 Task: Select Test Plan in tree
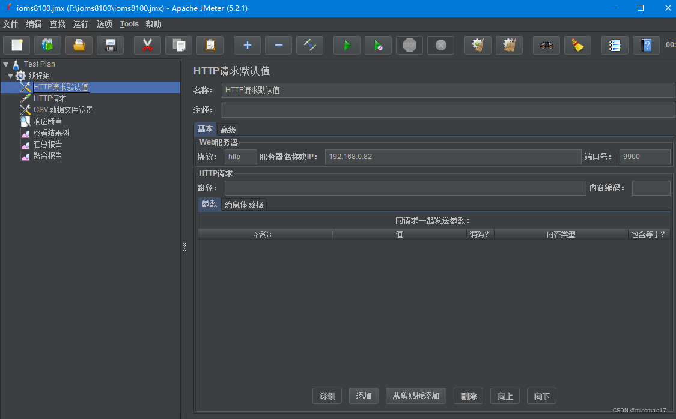click(39, 64)
